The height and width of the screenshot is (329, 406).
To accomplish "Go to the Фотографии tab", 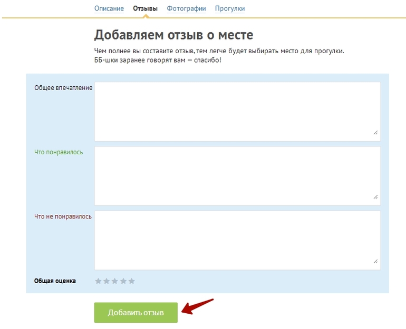I will [x=186, y=8].
